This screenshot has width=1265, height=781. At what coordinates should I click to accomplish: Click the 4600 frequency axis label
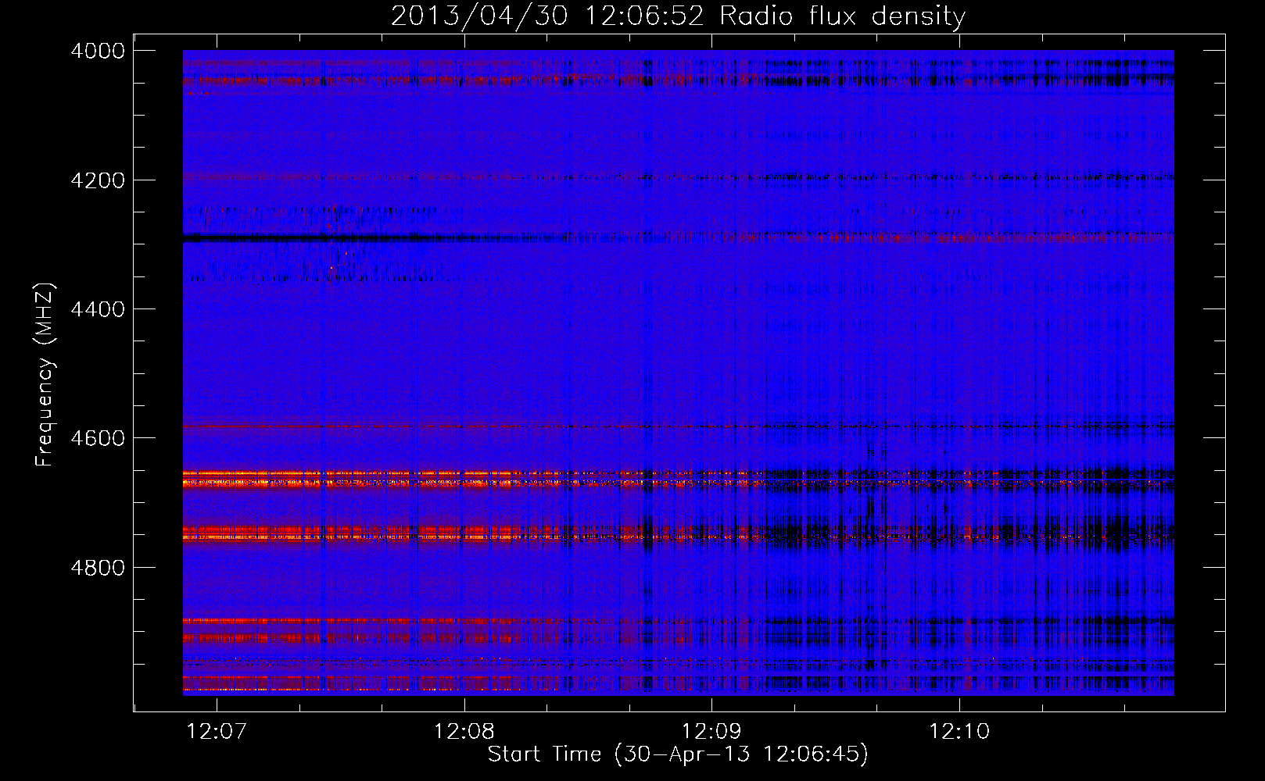click(98, 438)
